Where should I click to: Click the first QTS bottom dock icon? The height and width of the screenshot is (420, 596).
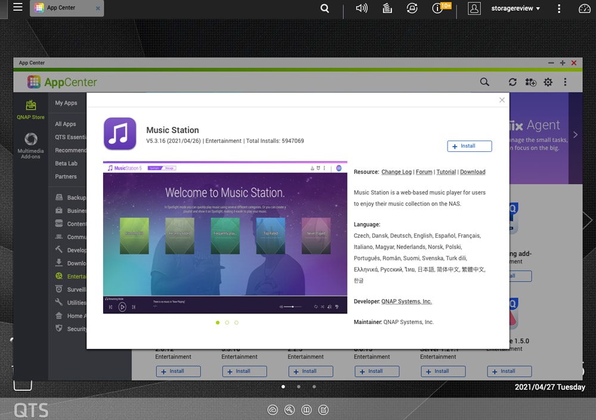coord(272,410)
